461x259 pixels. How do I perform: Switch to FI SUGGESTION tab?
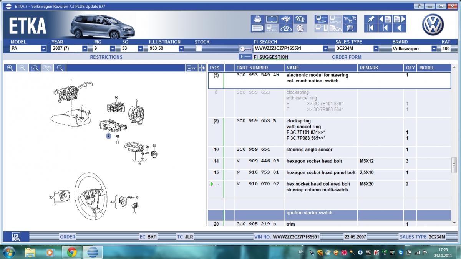271,57
